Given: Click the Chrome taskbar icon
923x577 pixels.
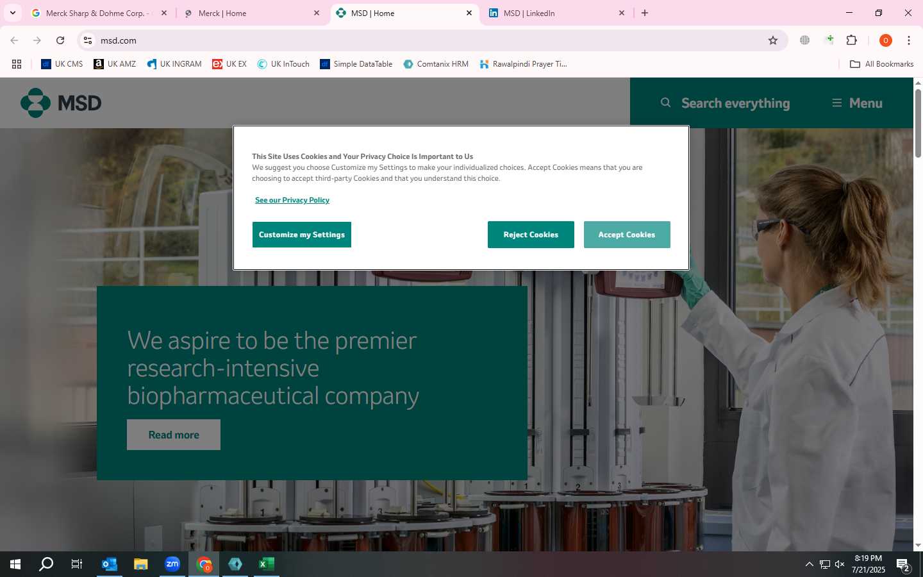Looking at the screenshot, I should pyautogui.click(x=204, y=564).
